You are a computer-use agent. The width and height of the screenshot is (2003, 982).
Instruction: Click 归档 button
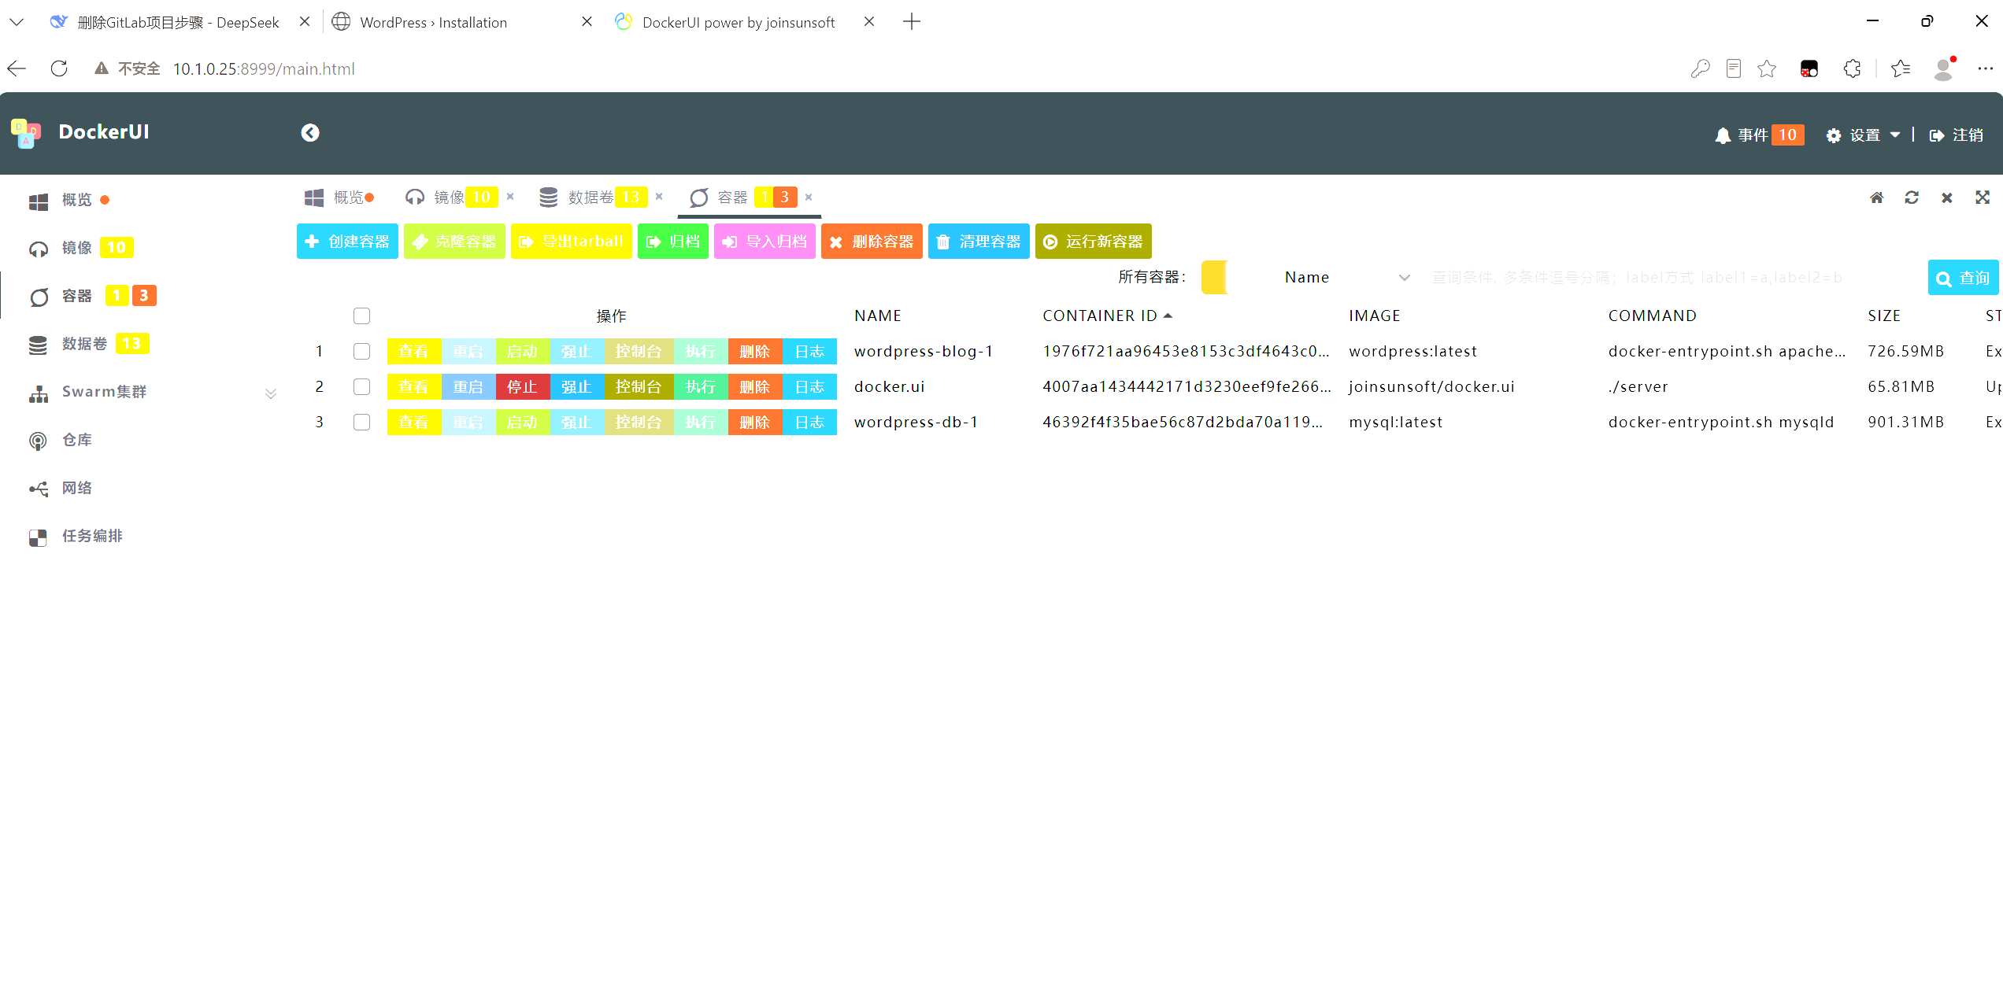pyautogui.click(x=673, y=242)
